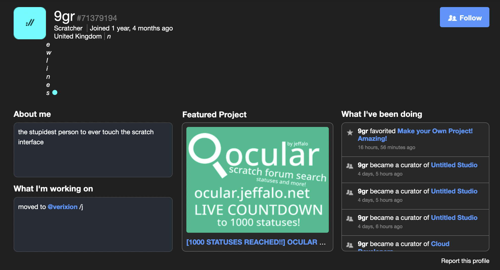
Task: Click the people icon inside the Follow button
Action: (453, 18)
